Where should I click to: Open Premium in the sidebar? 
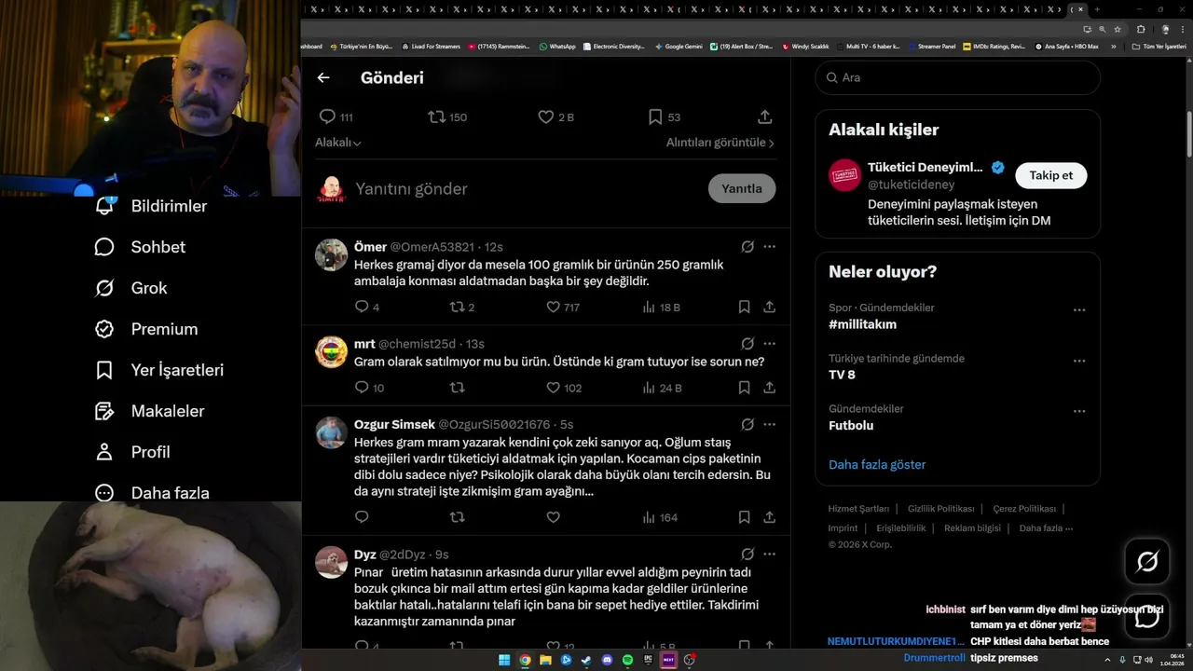click(146, 329)
